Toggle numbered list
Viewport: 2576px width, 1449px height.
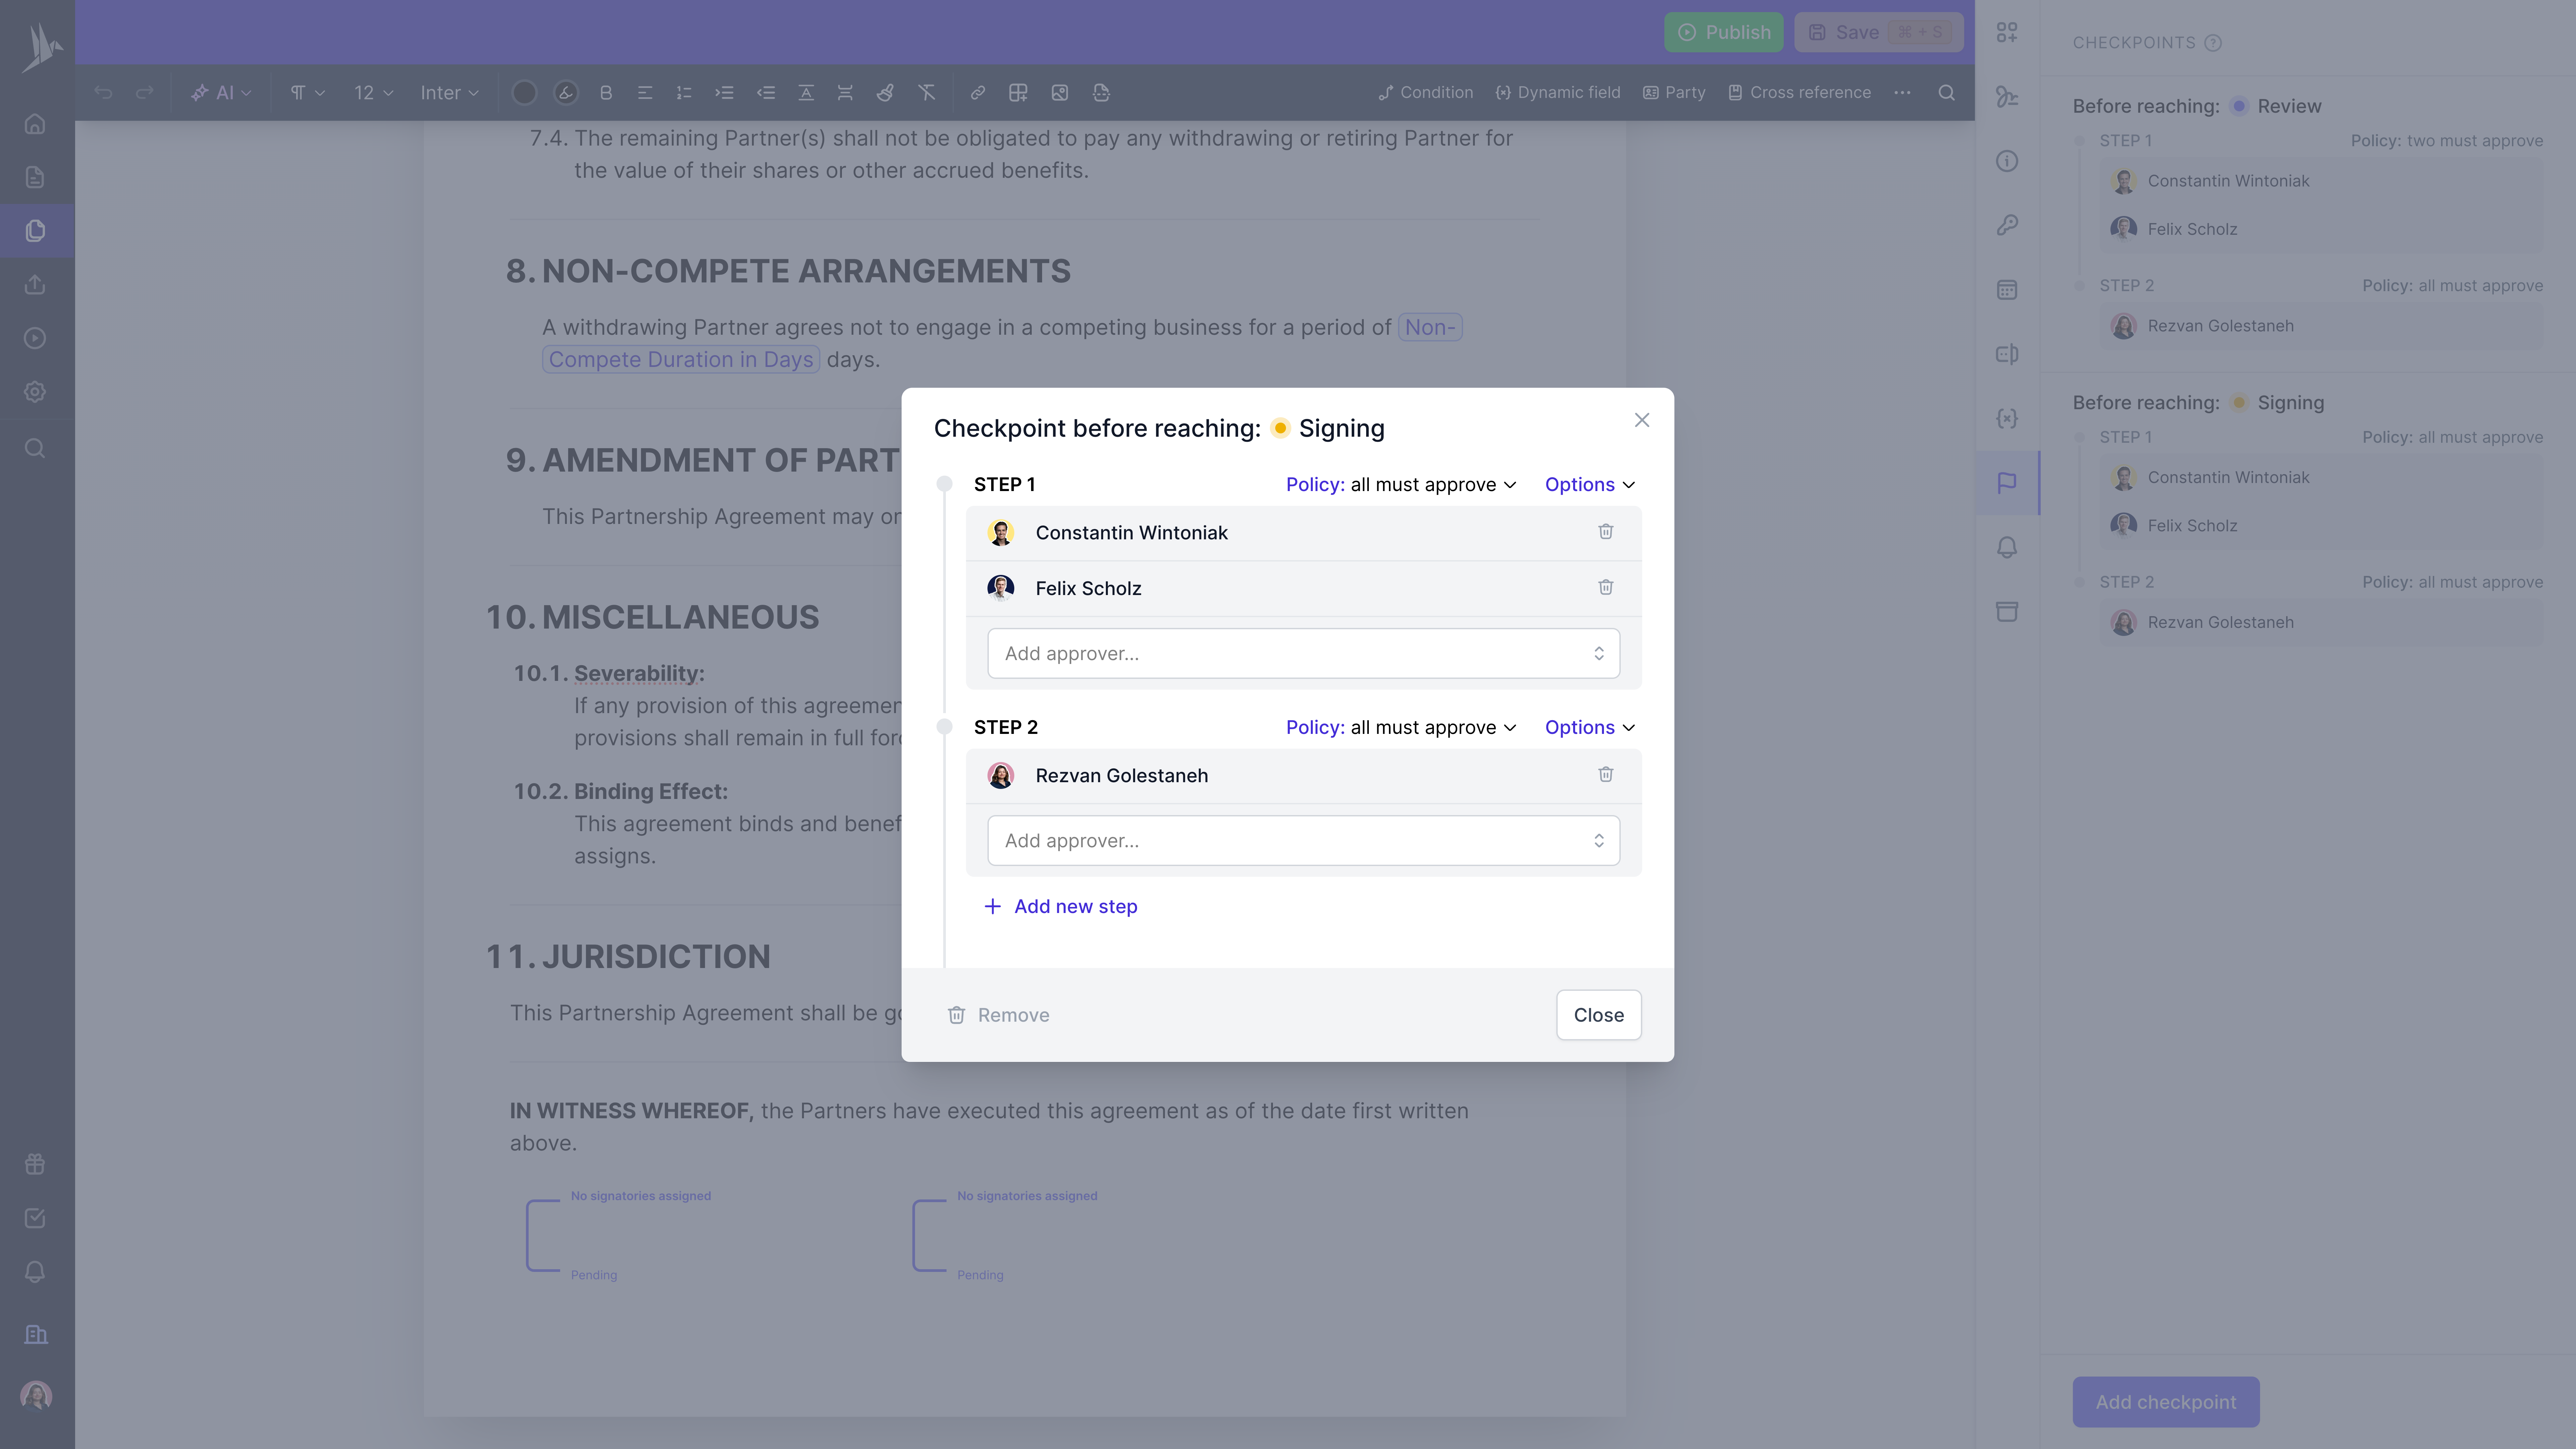point(684,93)
